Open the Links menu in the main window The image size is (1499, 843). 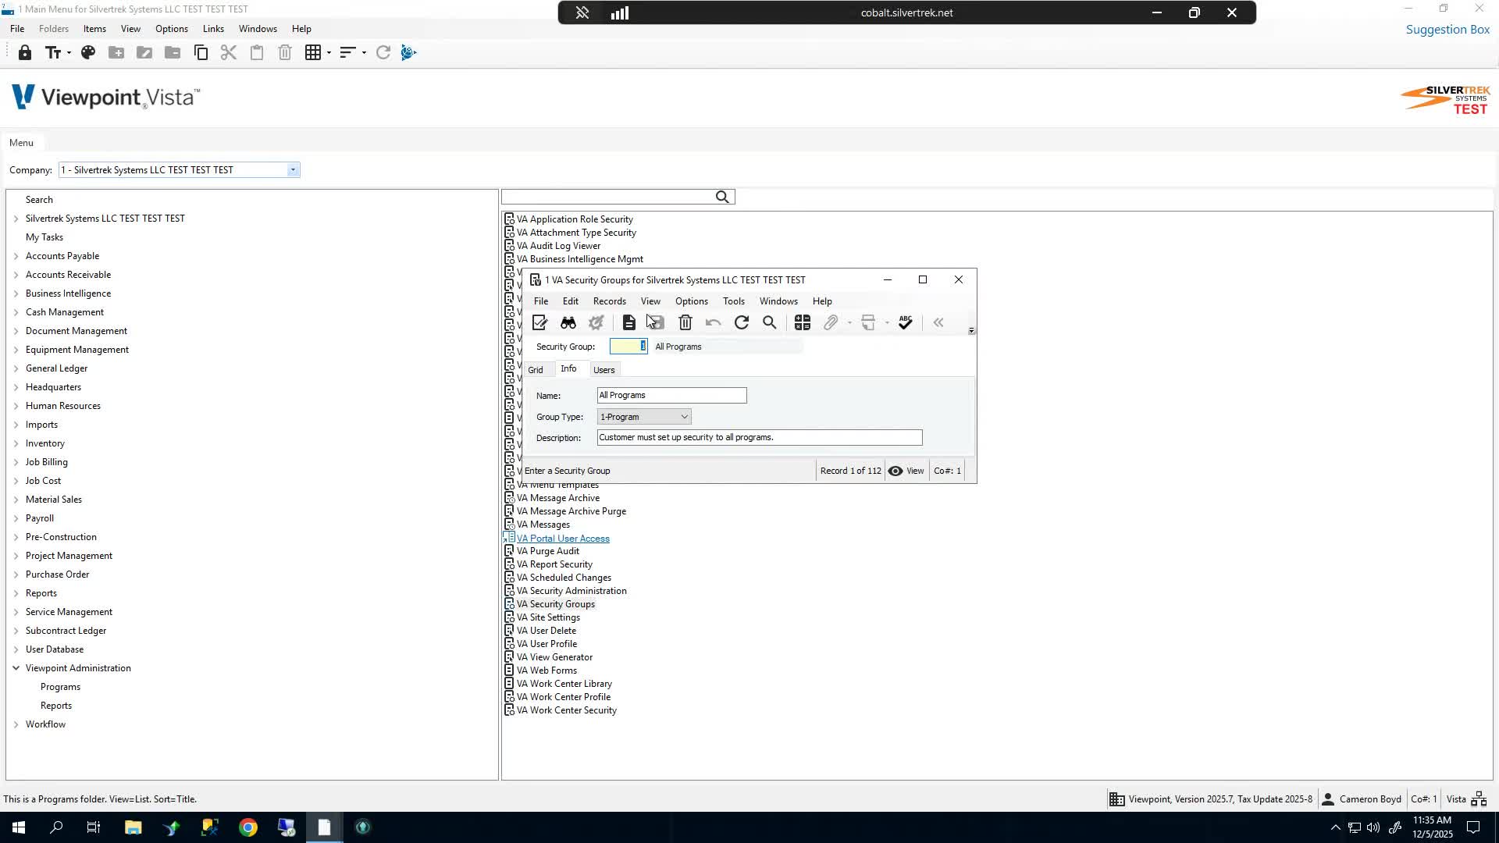213,29
